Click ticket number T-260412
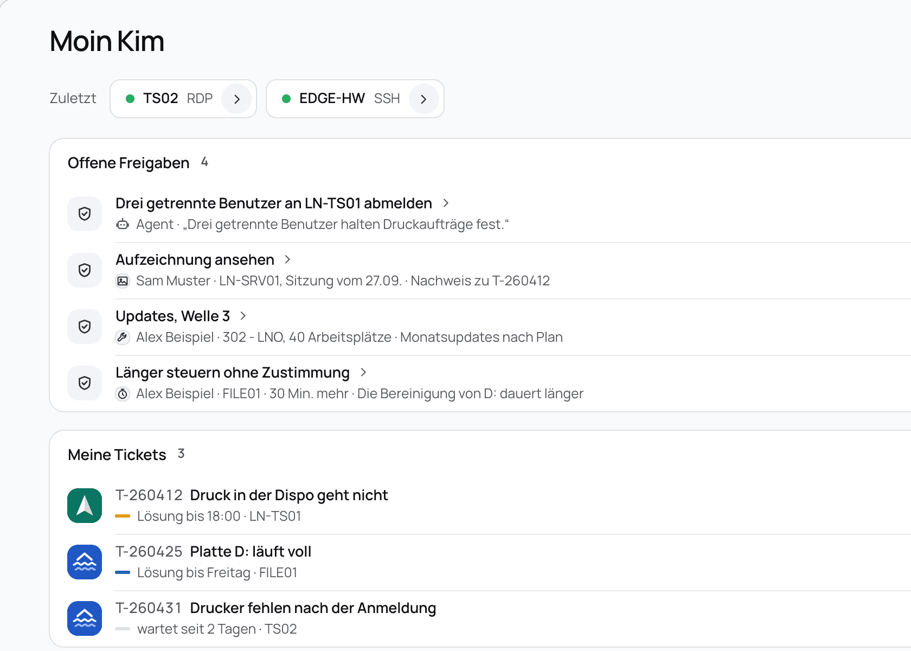The height and width of the screenshot is (651, 911). [149, 495]
